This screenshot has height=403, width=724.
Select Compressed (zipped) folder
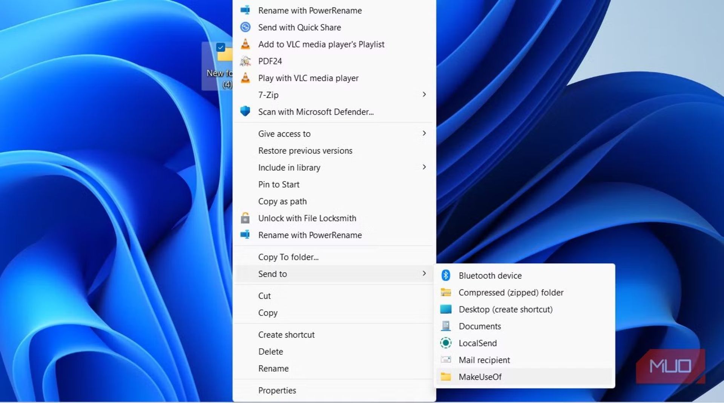[511, 292]
